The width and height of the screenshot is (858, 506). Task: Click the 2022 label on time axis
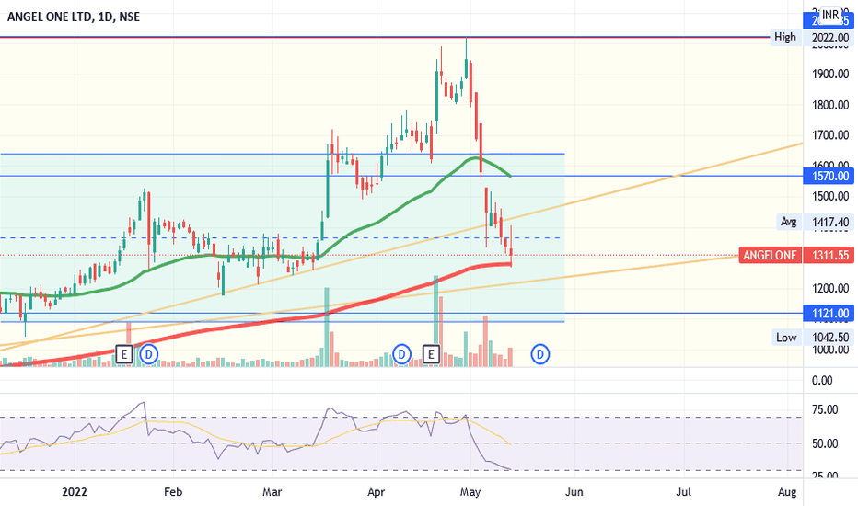75,492
